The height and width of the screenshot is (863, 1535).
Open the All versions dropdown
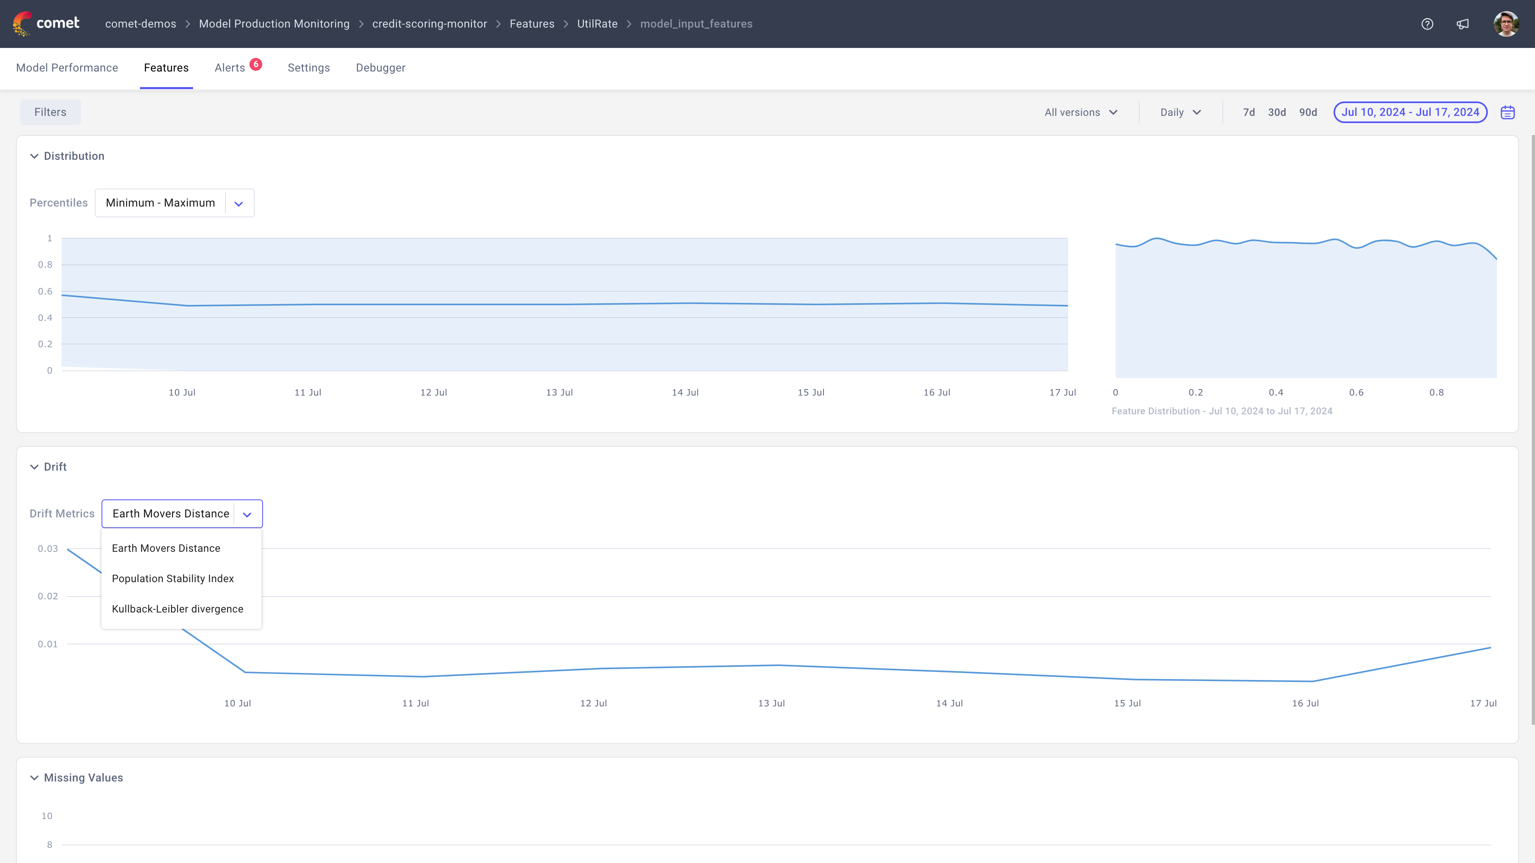coord(1080,112)
